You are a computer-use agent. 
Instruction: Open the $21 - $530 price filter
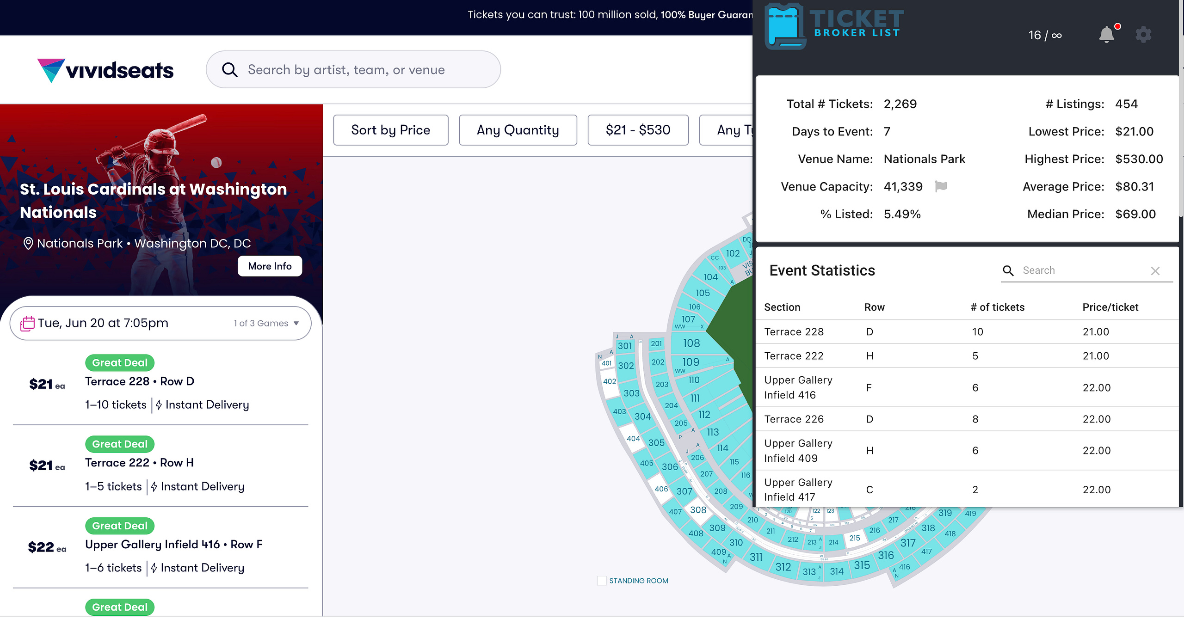[x=638, y=130]
